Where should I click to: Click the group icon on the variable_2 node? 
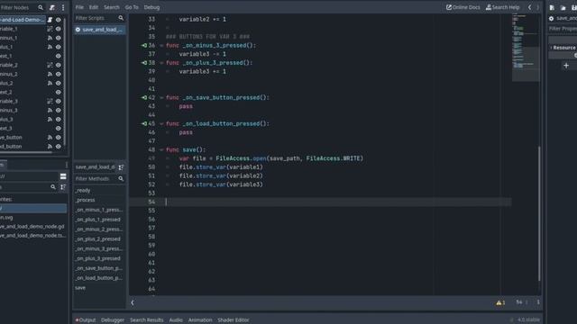click(50, 65)
